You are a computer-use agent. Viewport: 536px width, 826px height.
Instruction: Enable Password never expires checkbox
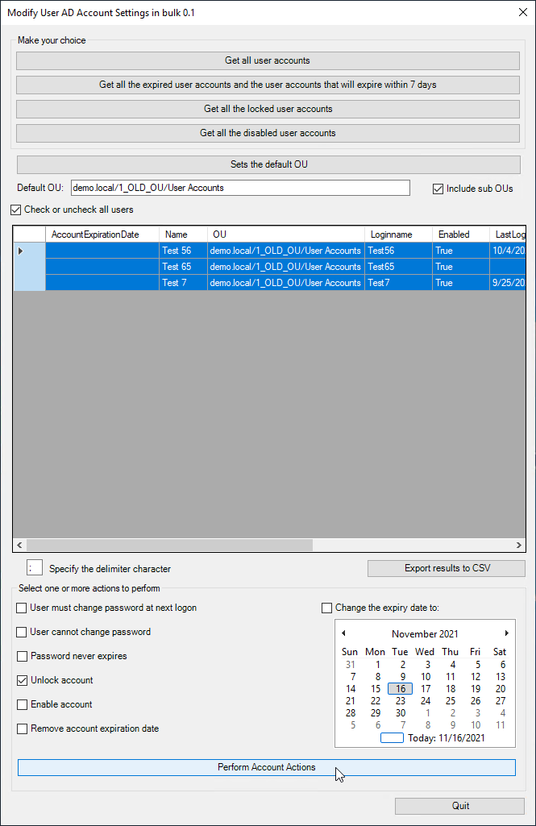[x=22, y=656]
